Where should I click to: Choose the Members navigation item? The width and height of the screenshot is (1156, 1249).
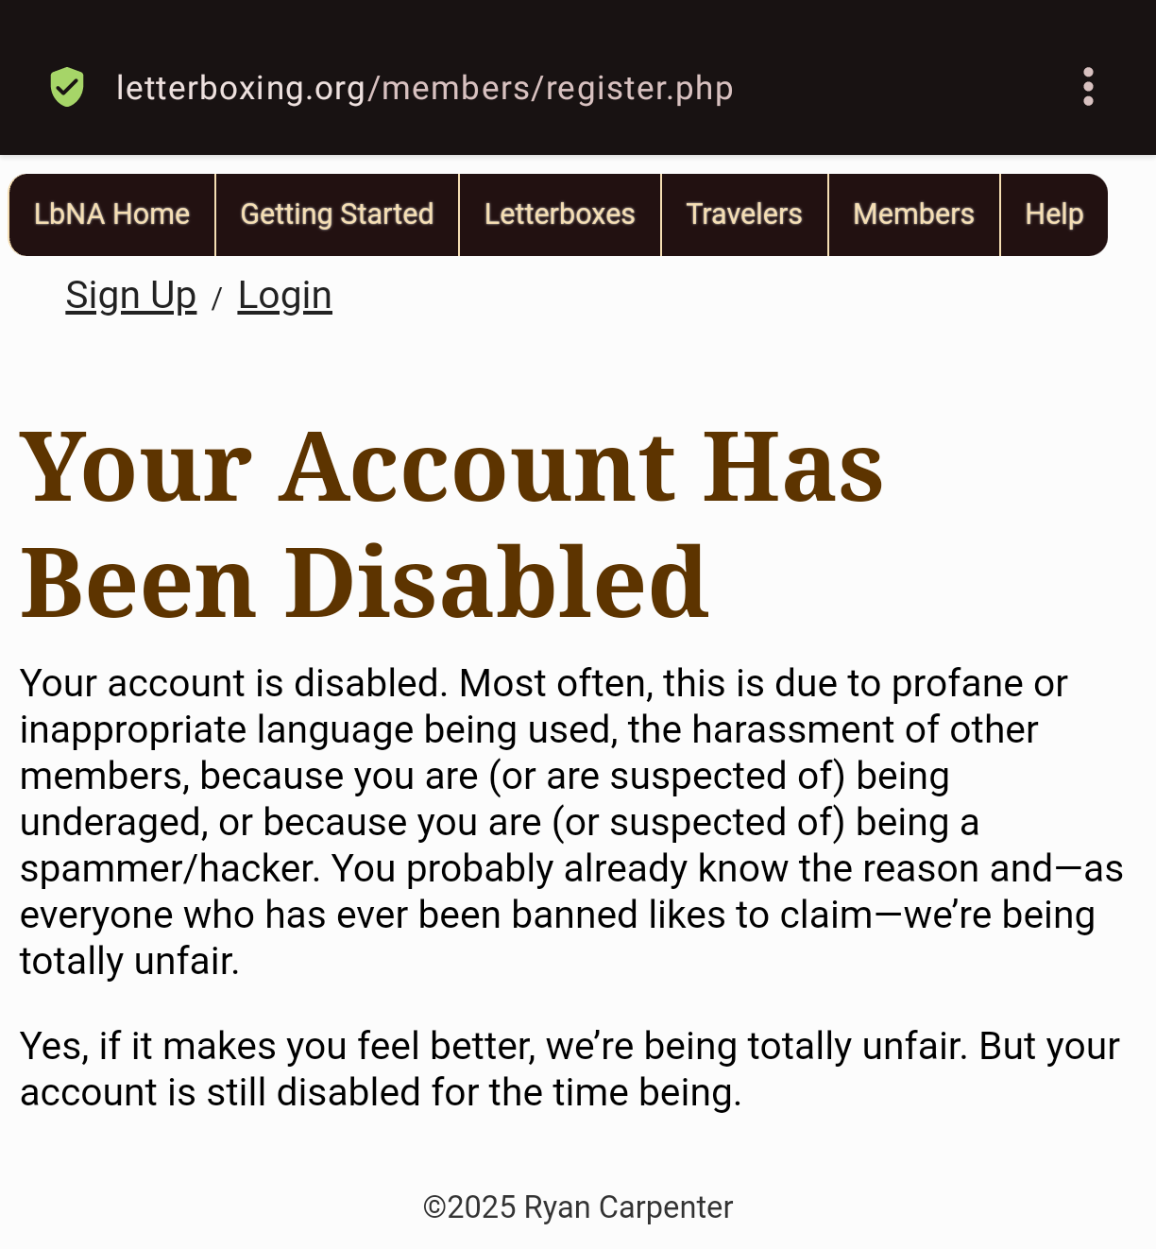coord(913,214)
